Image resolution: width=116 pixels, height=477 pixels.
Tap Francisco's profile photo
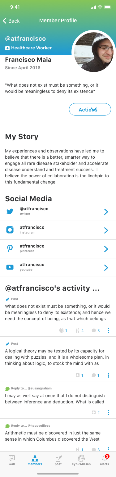click(x=94, y=52)
